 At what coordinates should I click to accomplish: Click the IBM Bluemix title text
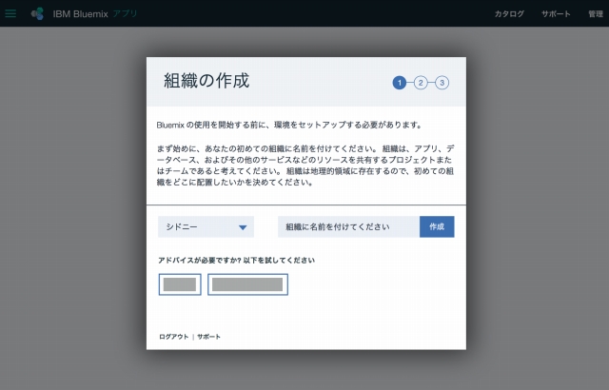click(x=80, y=14)
